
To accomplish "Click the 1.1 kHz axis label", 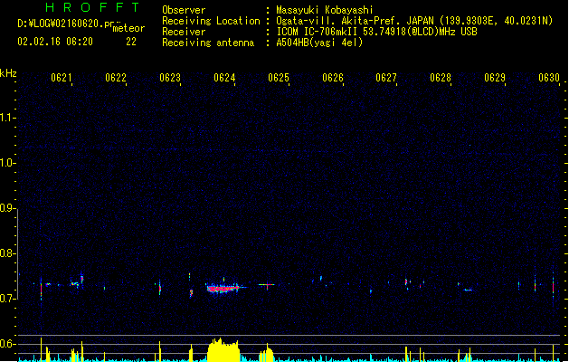I will click(7, 118).
